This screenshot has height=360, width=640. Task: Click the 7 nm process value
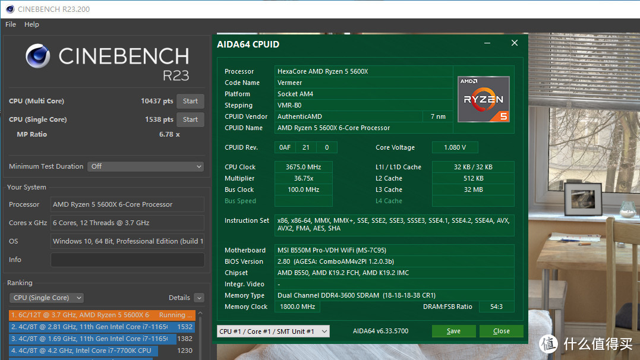[438, 117]
